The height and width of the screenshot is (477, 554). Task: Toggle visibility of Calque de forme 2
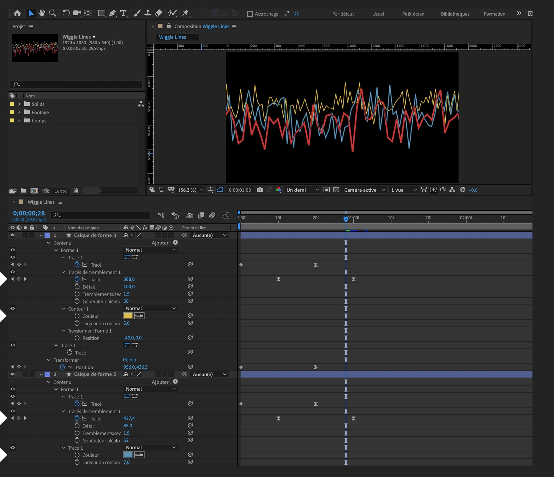[13, 374]
